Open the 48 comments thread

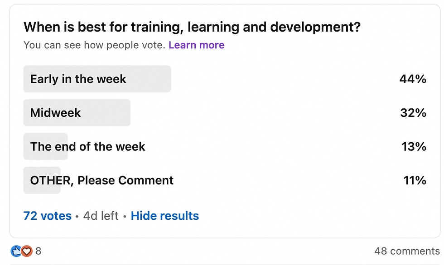click(406, 251)
